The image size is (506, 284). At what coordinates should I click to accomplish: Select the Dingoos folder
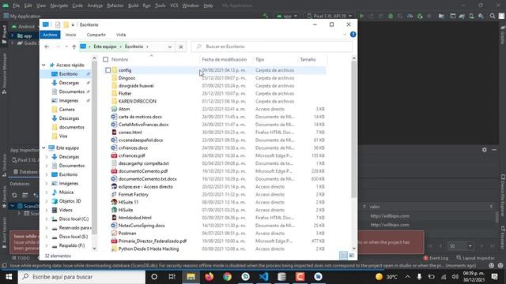(x=126, y=78)
